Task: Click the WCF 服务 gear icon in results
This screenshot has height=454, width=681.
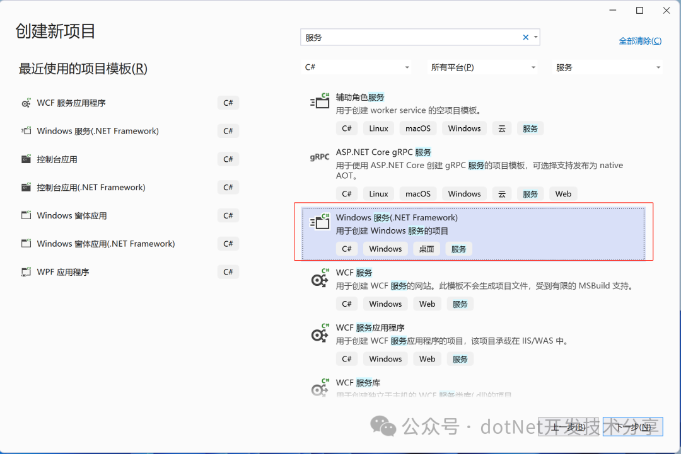Action: pos(320,278)
